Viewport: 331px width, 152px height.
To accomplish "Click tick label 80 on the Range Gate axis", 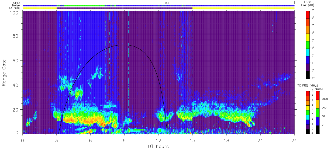I will (16, 36).
